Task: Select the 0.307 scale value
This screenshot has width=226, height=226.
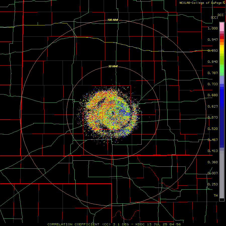Action: coord(213,173)
